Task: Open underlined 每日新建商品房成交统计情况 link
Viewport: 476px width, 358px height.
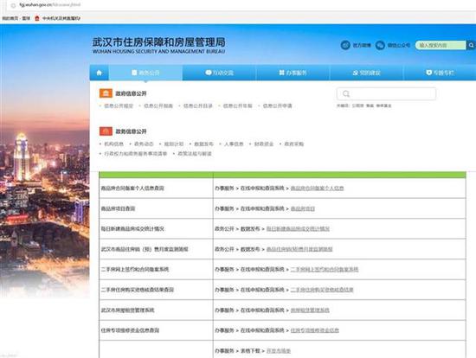Action: 298,229
